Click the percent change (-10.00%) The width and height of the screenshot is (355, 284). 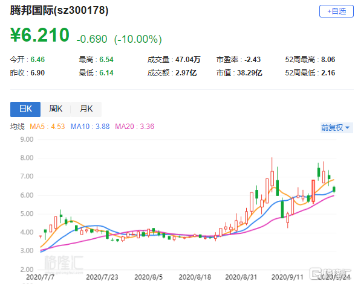click(138, 39)
